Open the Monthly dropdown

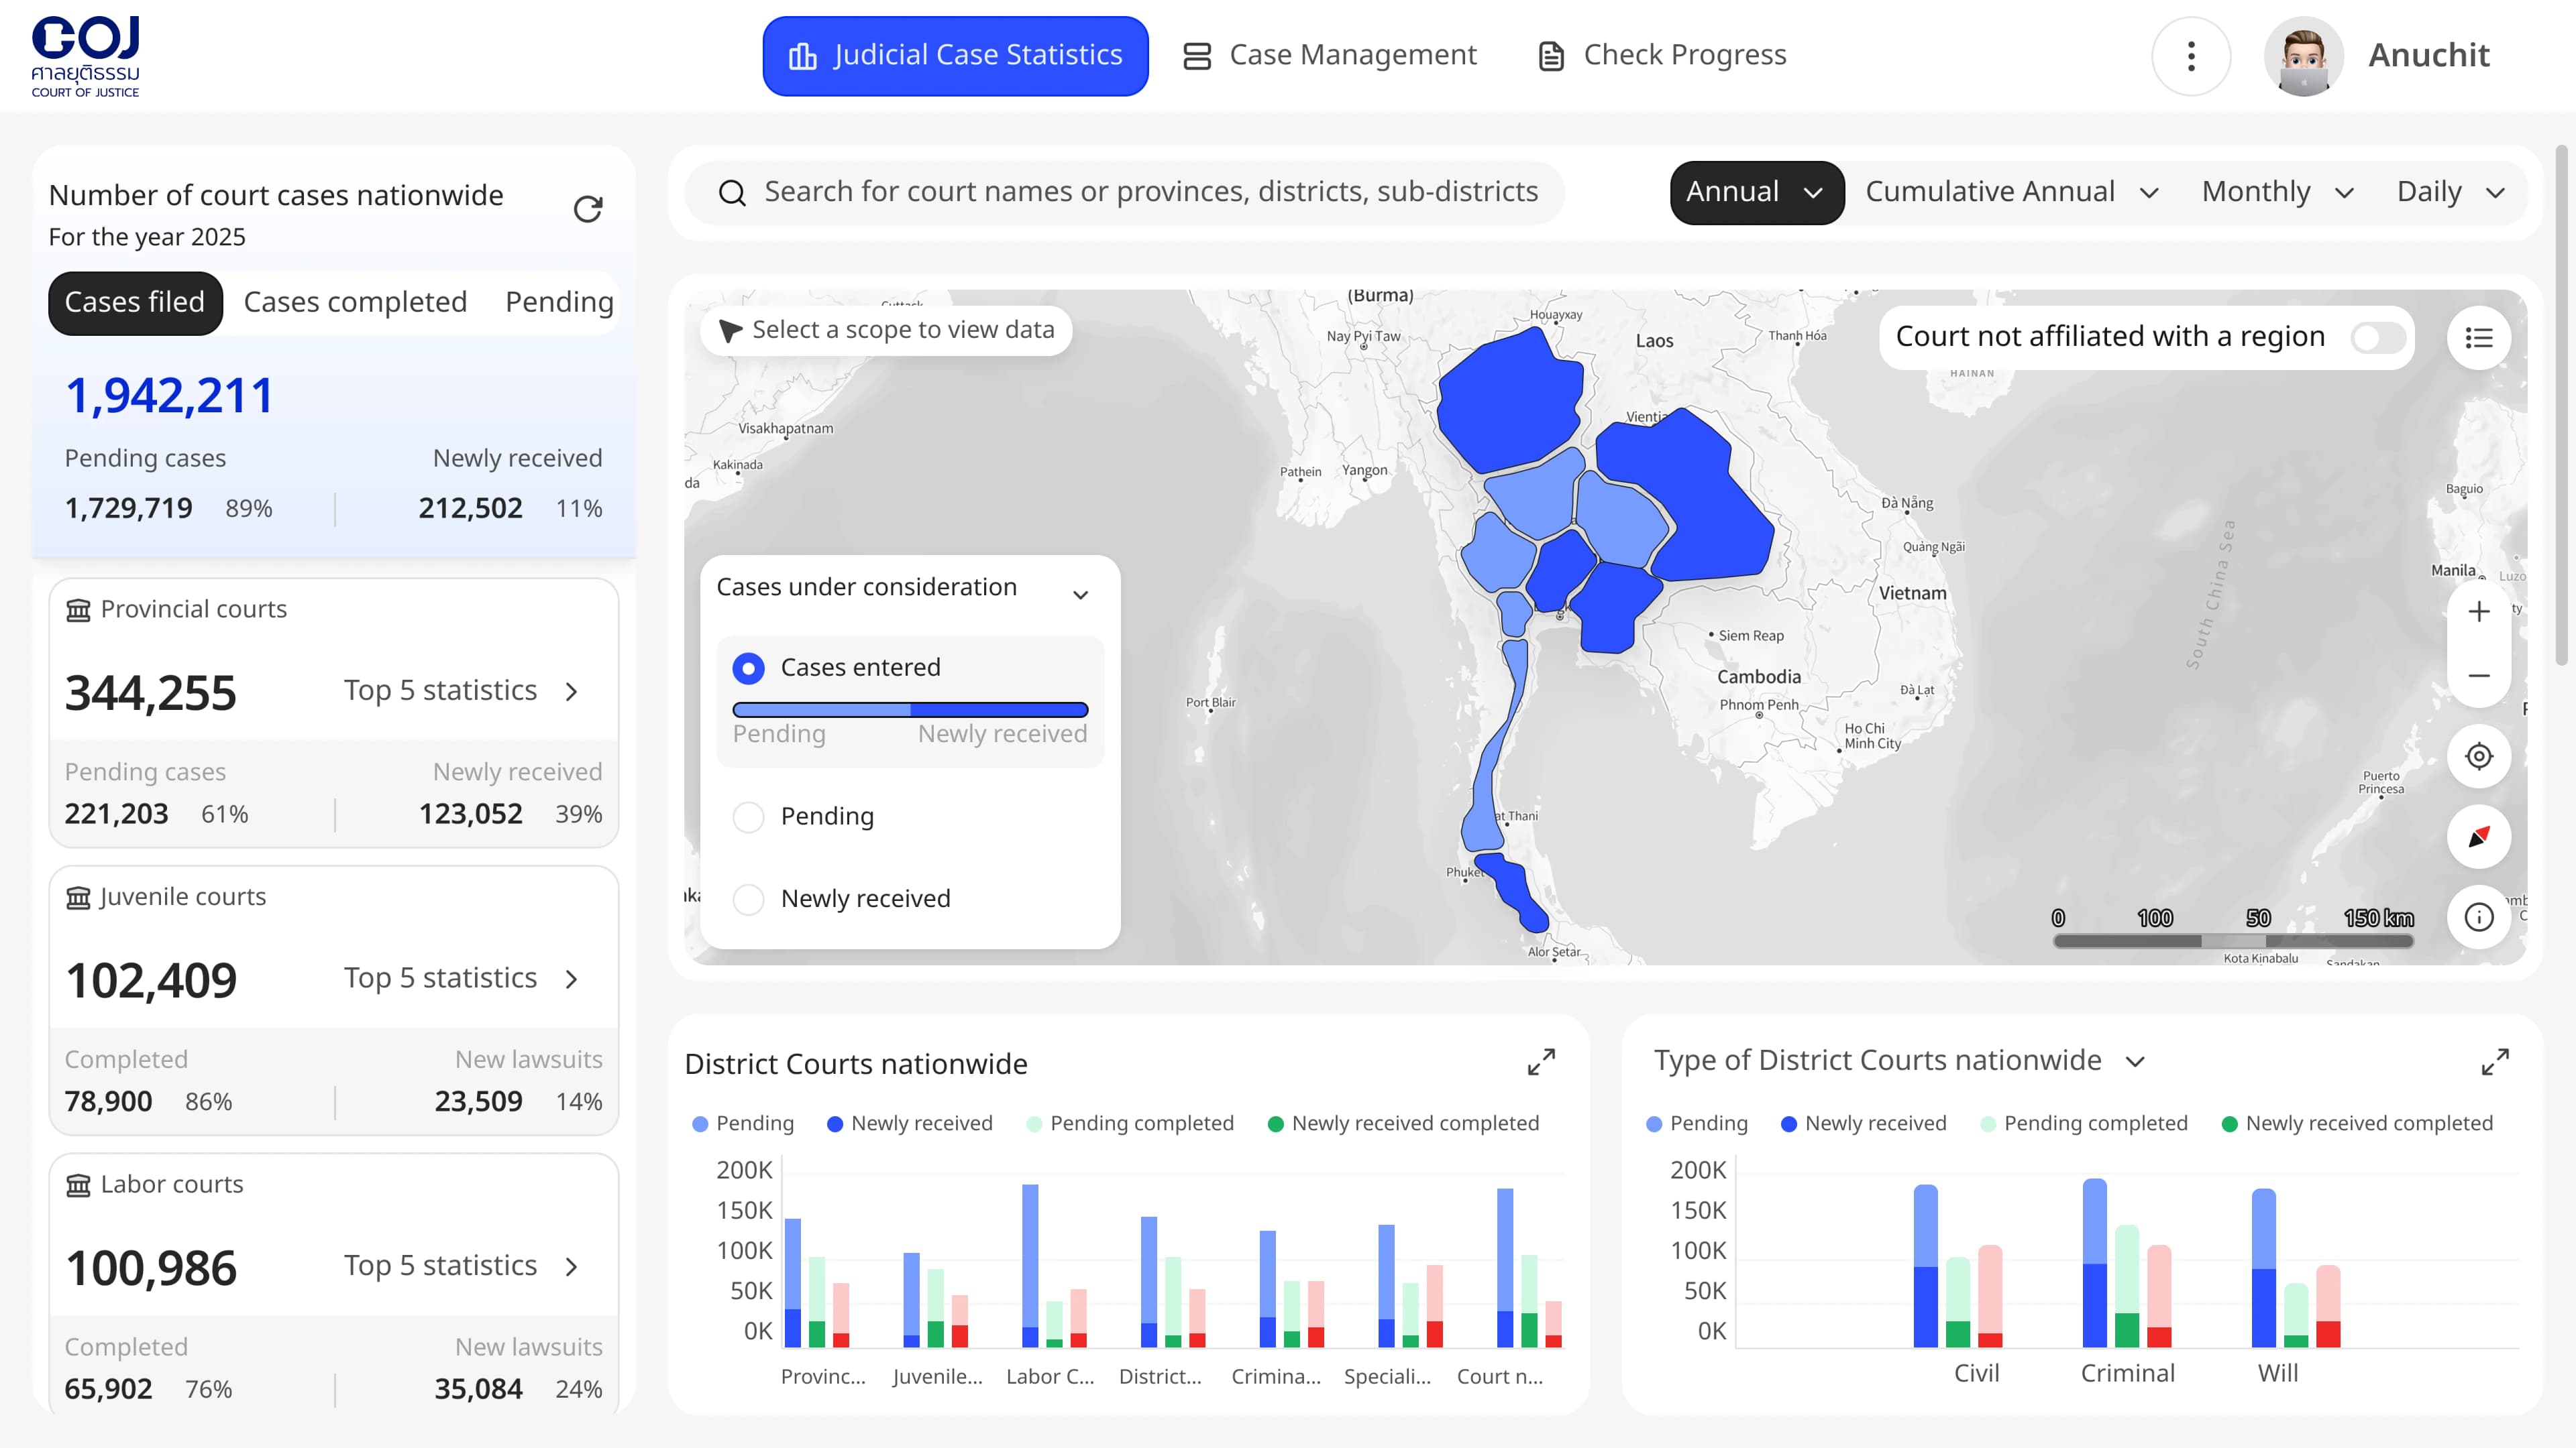pyautogui.click(x=2278, y=193)
